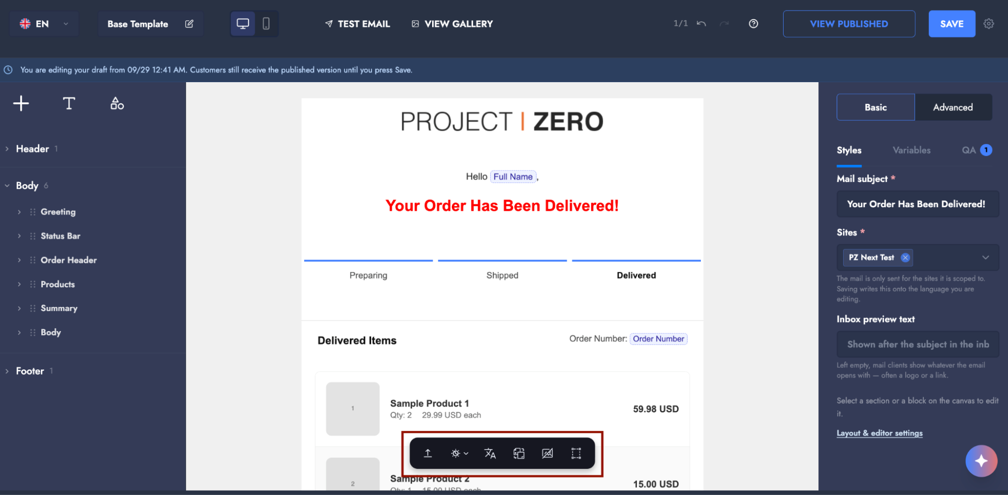
Task: Click the plus icon to add a block
Action: pyautogui.click(x=21, y=103)
